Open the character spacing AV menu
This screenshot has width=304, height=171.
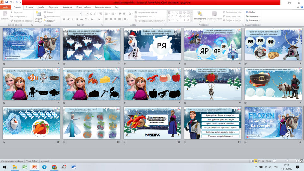[86, 19]
